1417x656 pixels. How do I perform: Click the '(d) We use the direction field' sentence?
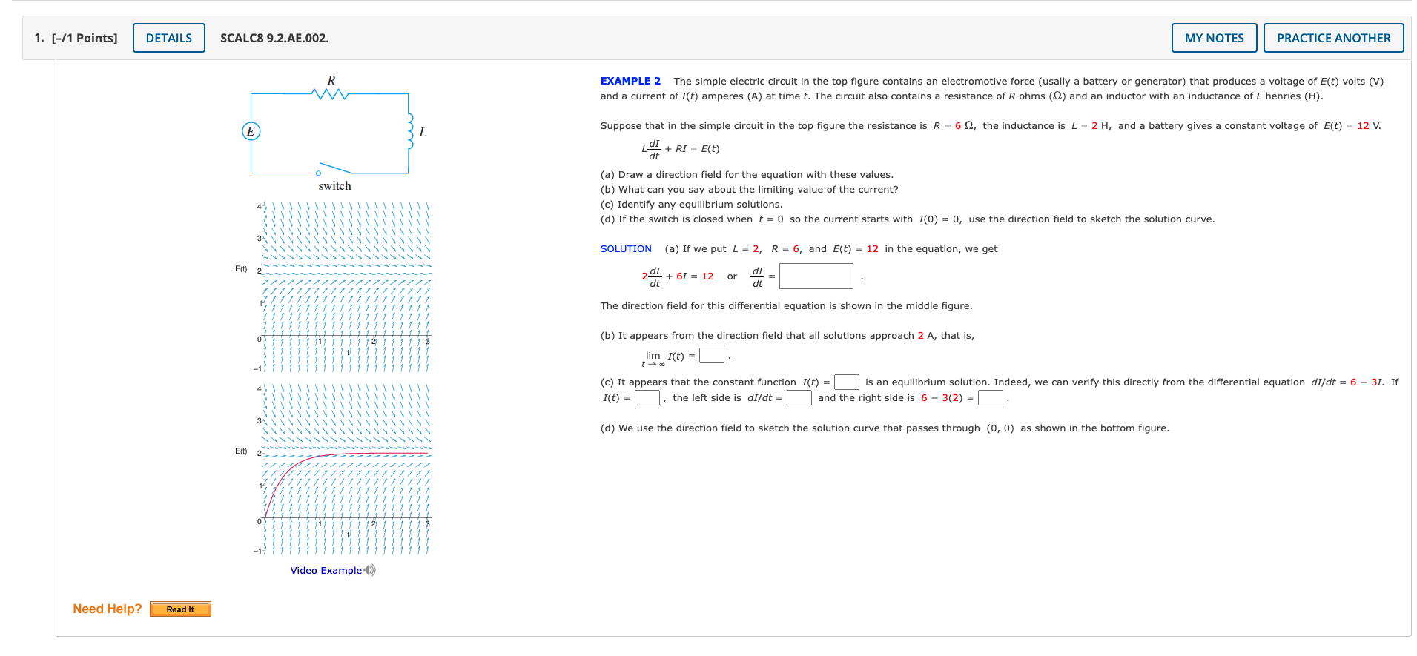[x=885, y=428]
